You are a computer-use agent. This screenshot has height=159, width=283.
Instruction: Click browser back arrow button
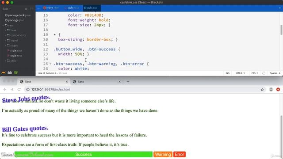(5, 89)
